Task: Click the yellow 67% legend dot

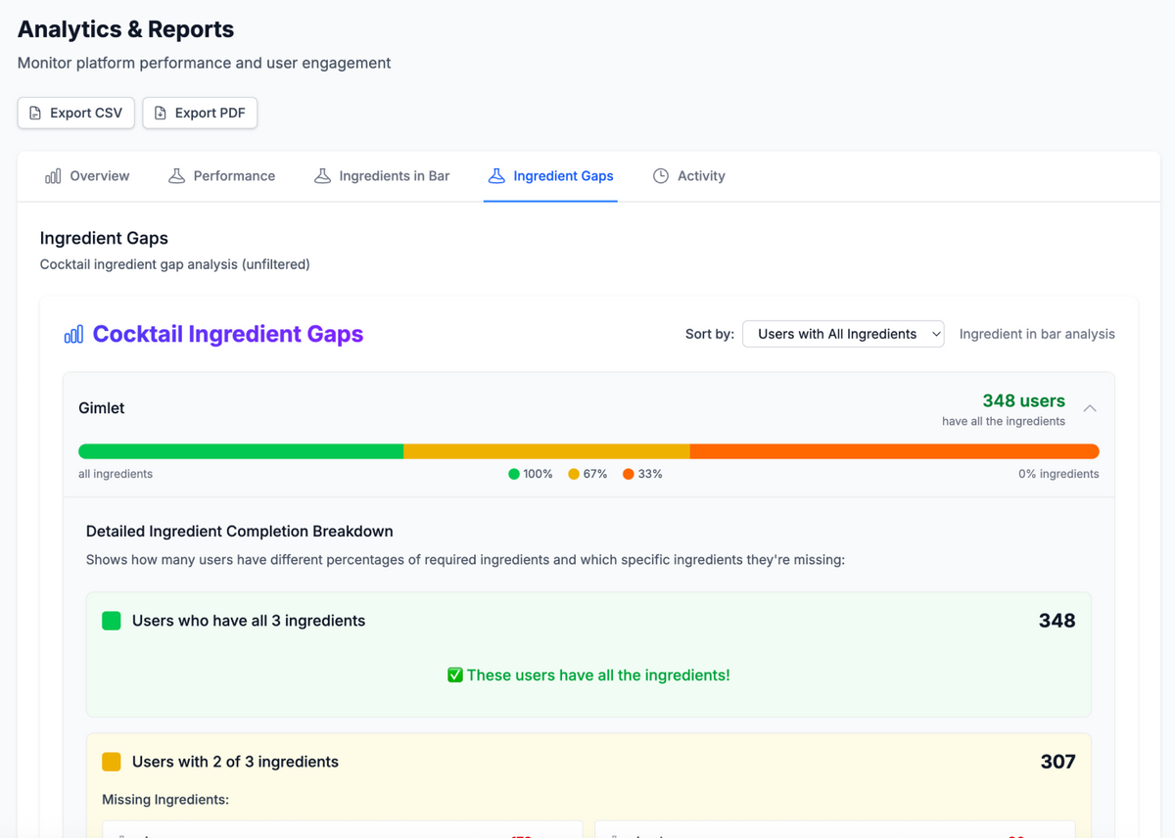Action: point(574,474)
